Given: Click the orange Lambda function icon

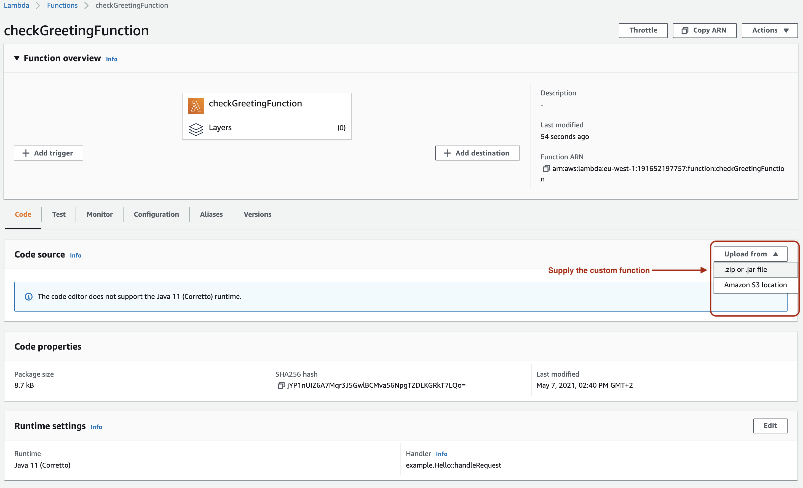Looking at the screenshot, I should click(196, 106).
